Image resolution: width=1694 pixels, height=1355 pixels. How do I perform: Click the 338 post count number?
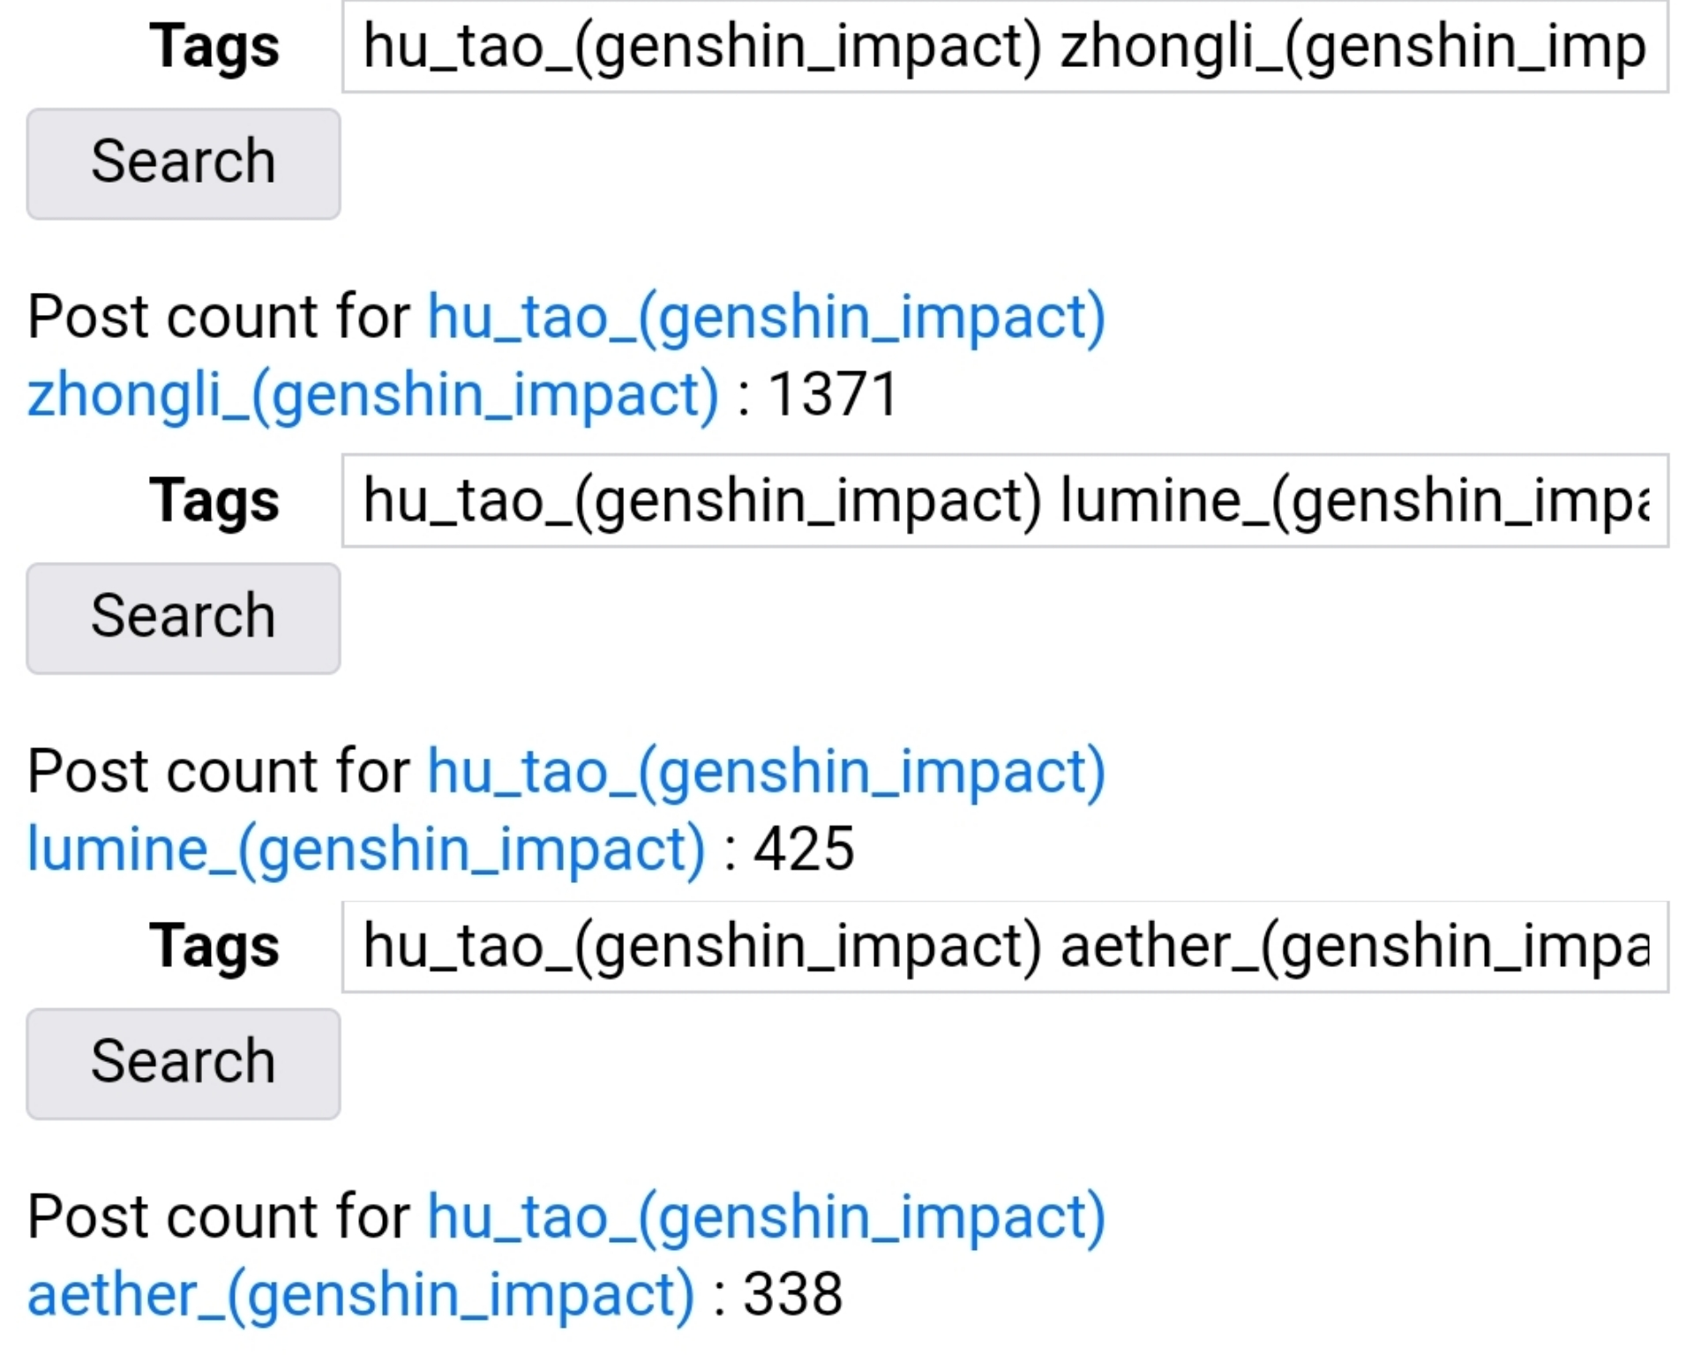click(x=792, y=1295)
